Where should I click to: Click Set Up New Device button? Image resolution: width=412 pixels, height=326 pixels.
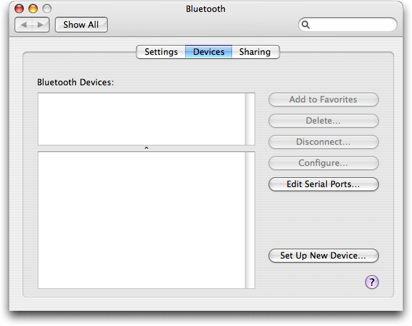(323, 256)
